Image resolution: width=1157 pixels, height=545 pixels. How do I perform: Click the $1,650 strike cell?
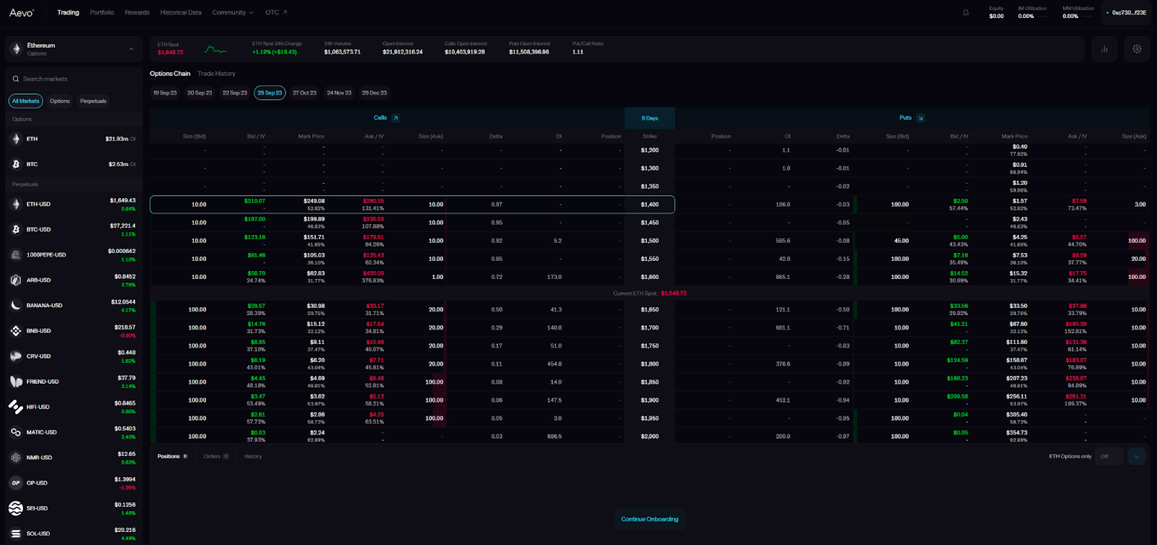pyautogui.click(x=649, y=309)
